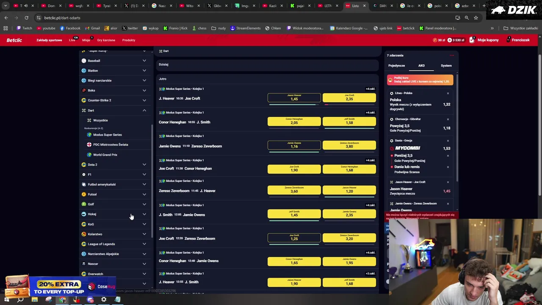Expand the Nascar category
The height and width of the screenshot is (305, 542).
(x=144, y=264)
